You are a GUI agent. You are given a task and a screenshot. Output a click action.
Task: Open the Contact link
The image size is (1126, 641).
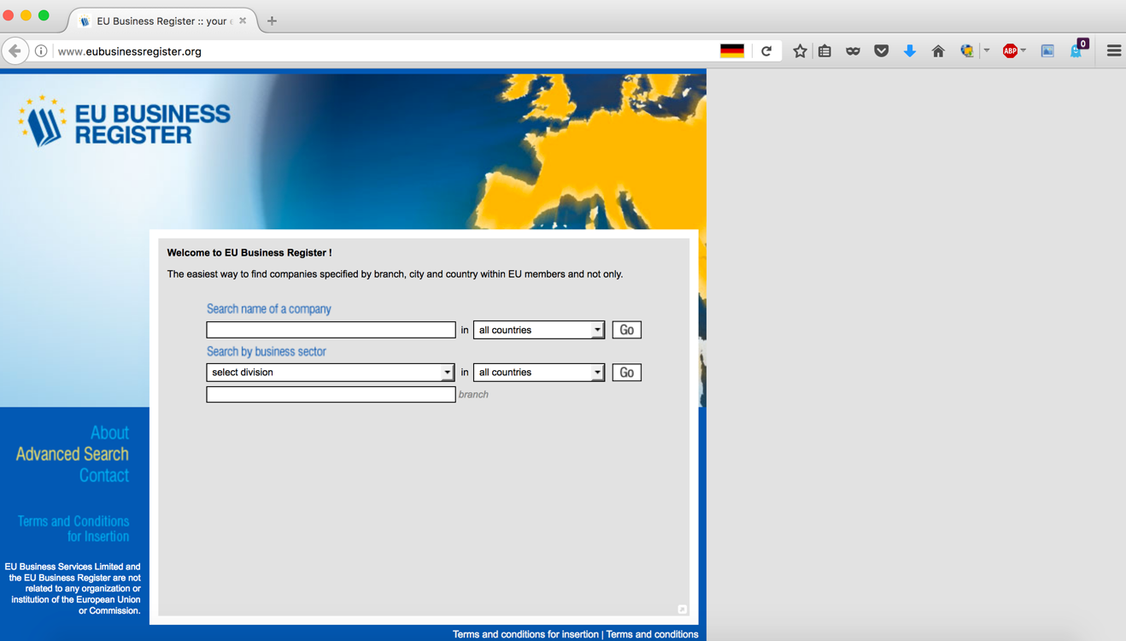tap(104, 475)
